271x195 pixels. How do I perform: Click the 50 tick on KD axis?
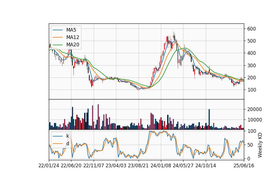pos(250,145)
